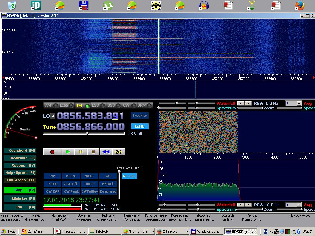Viewport: 315px width, 236px height.
Task: Click lower Waterfall left arrow button
Action: [241, 205]
